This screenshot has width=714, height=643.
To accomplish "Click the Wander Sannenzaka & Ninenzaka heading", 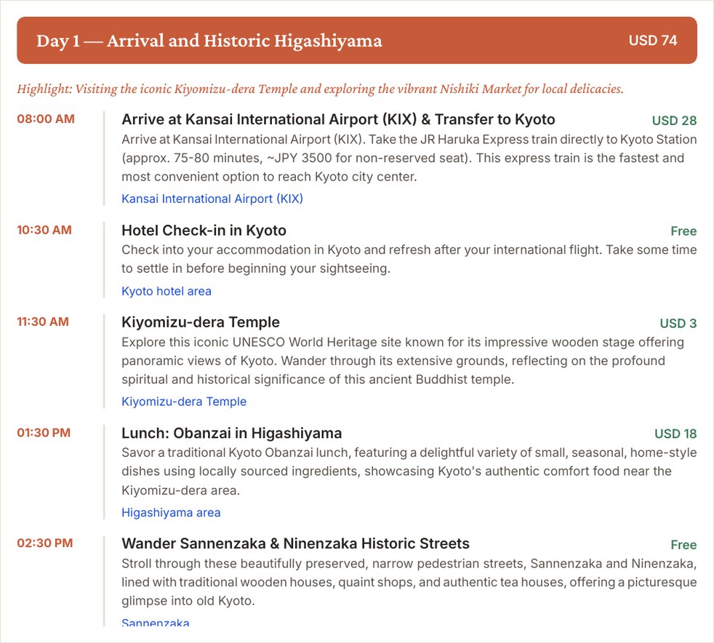I will (295, 544).
